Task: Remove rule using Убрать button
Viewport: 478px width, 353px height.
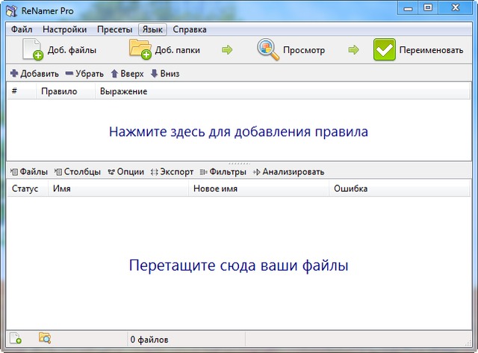Action: click(x=84, y=73)
